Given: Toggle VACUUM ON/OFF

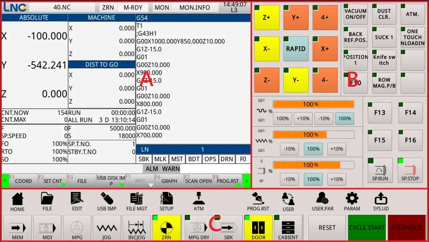Looking at the screenshot, I should pyautogui.click(x=355, y=14).
